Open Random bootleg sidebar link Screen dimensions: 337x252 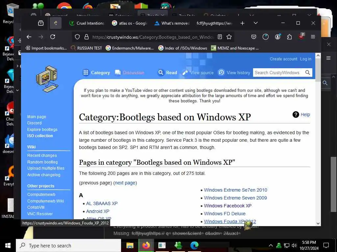tap(42, 162)
